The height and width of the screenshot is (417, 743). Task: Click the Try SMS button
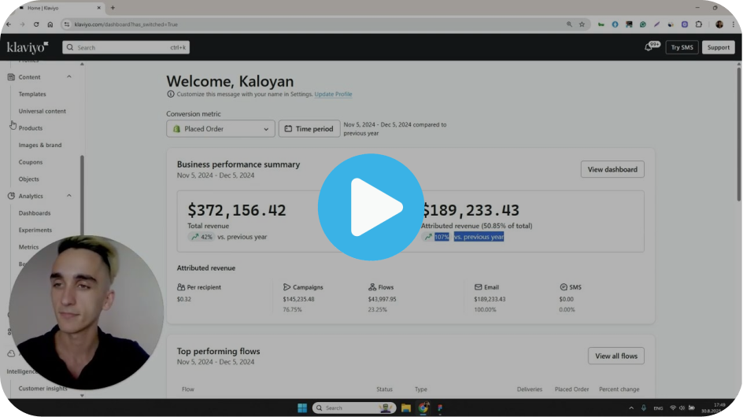click(682, 47)
